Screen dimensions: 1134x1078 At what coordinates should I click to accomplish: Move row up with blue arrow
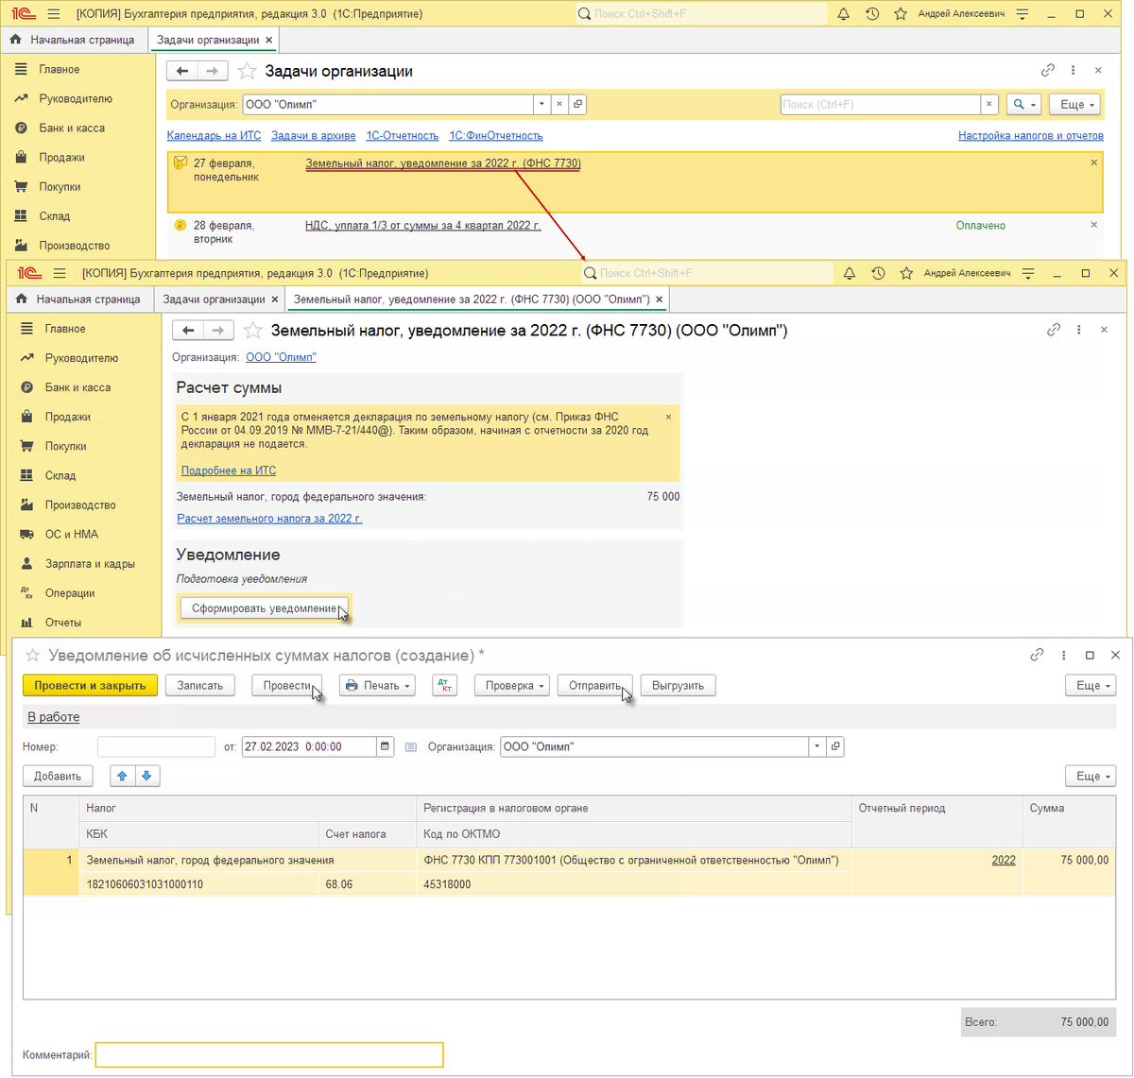[122, 776]
